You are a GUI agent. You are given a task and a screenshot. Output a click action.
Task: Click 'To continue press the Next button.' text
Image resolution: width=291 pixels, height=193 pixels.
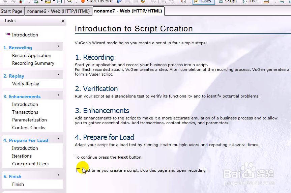pyautogui.click(x=109, y=157)
